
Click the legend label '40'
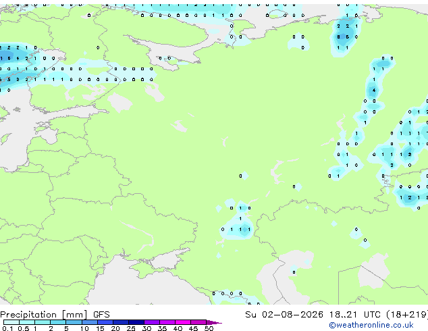(178, 328)
